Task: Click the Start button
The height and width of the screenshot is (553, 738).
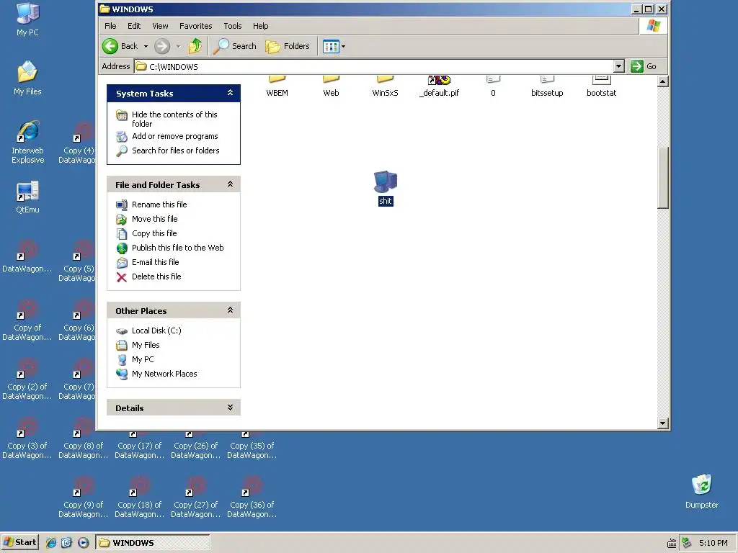Action: [19, 542]
